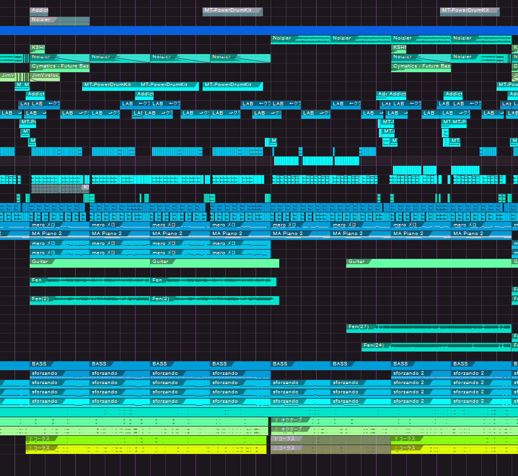The width and height of the screenshot is (518, 476).
Task: Select the leftmost greyed-out MT-PowerDrumKit clip
Action: pos(233,12)
